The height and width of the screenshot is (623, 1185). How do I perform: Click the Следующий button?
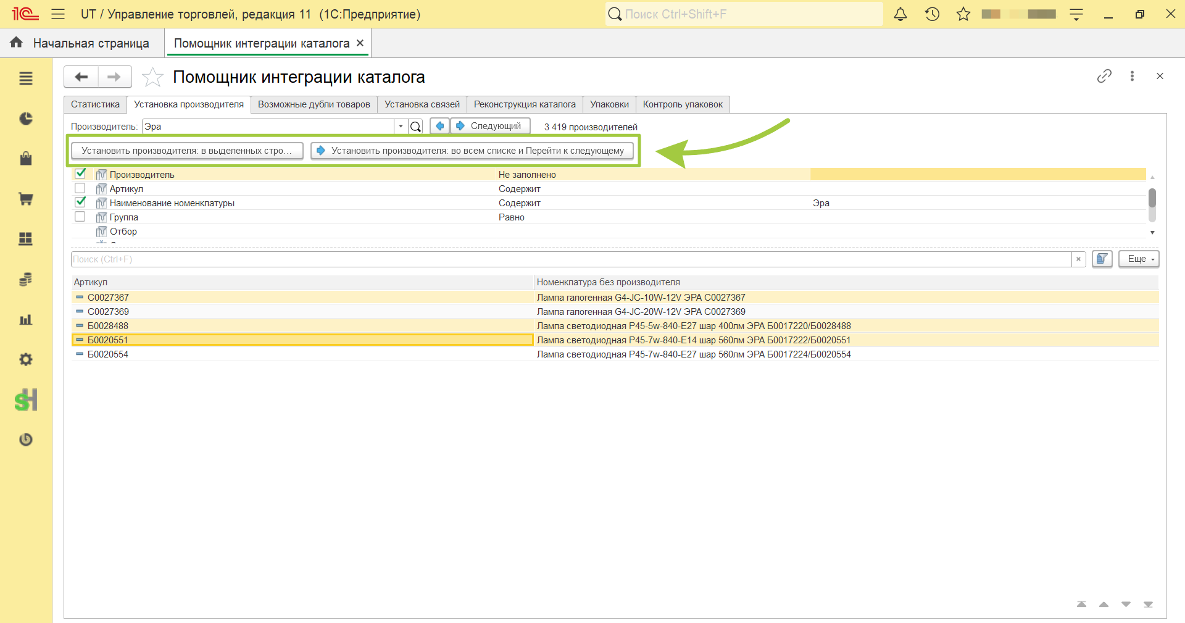[490, 126]
